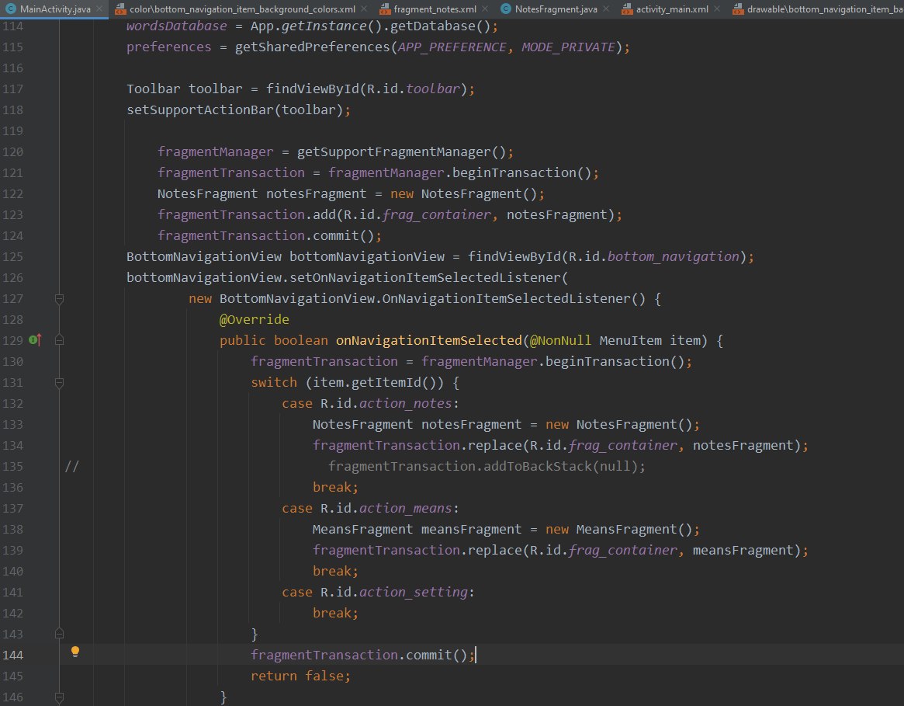Click getSupportFragmentManager on line 120

point(393,151)
